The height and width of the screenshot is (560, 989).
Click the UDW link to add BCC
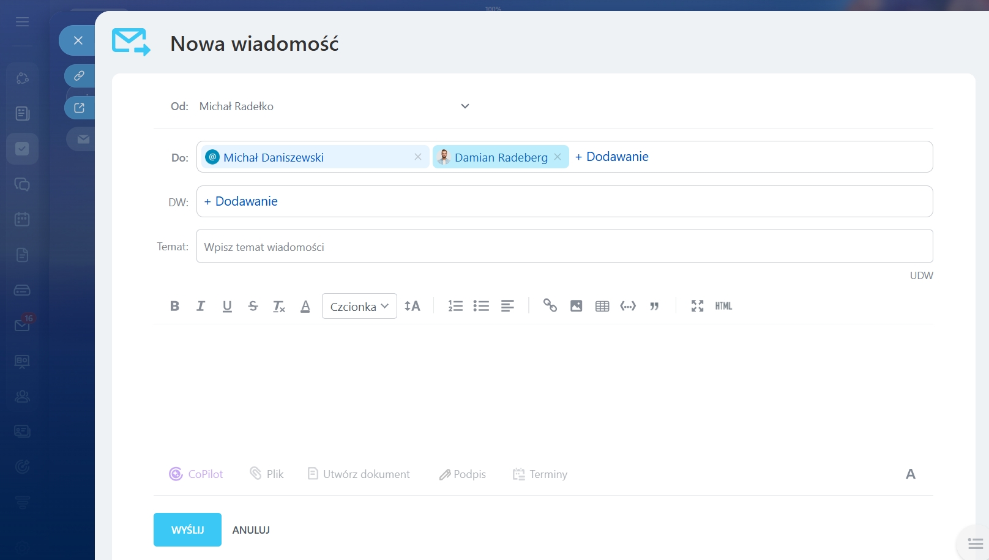921,275
